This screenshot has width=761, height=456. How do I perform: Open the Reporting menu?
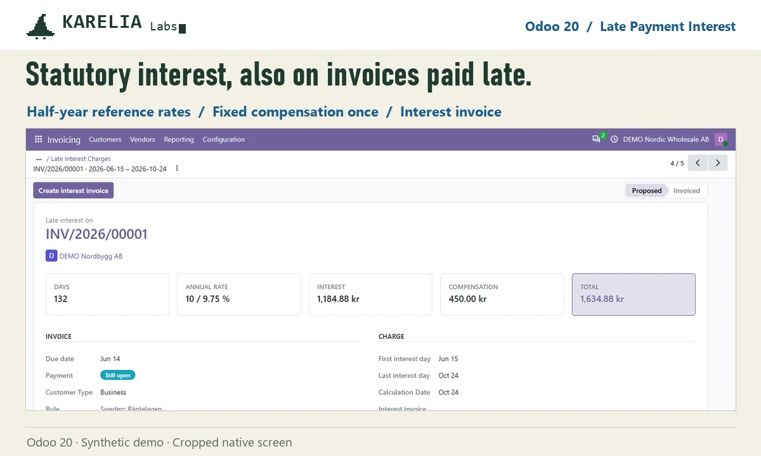pos(179,139)
